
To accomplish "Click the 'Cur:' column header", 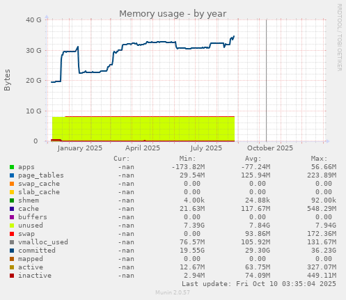I will (x=122, y=159).
